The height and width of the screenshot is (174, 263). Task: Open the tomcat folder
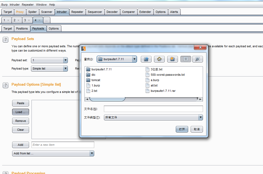(x=93, y=80)
